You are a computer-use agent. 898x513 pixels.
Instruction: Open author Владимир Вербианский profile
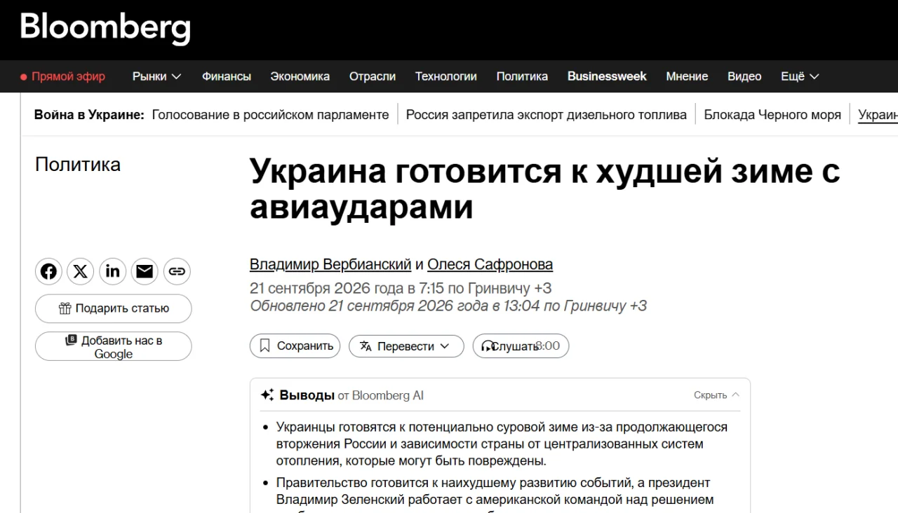[330, 264]
